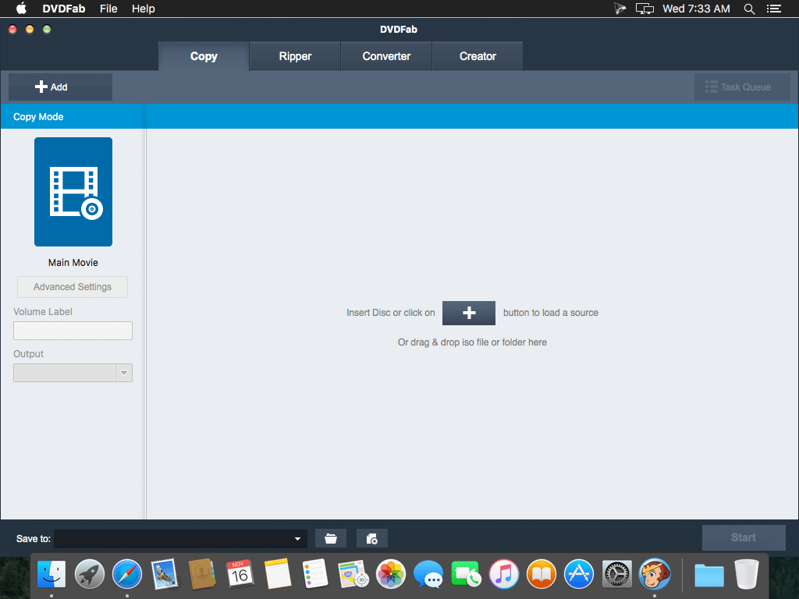Open Launchpad from the Dock
Viewport: 799px width, 599px height.
coord(89,574)
